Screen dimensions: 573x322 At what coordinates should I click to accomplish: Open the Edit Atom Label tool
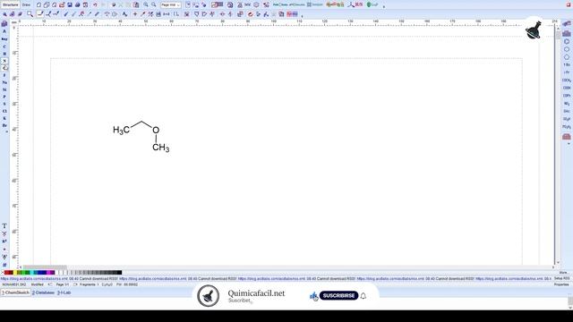click(x=125, y=14)
